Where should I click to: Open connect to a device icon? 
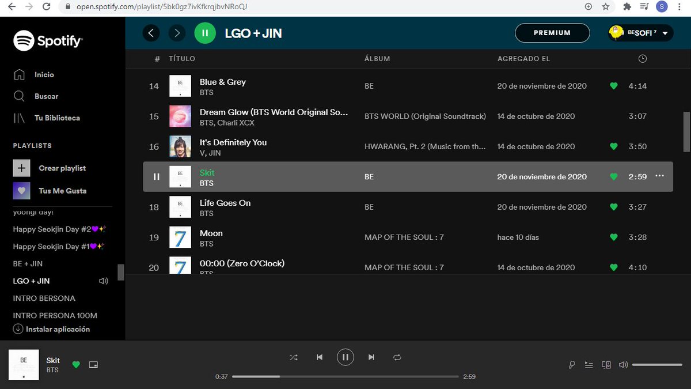pos(606,365)
